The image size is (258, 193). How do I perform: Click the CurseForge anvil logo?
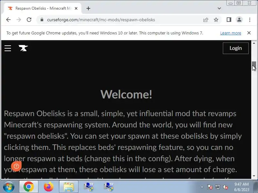pyautogui.click(x=23, y=48)
